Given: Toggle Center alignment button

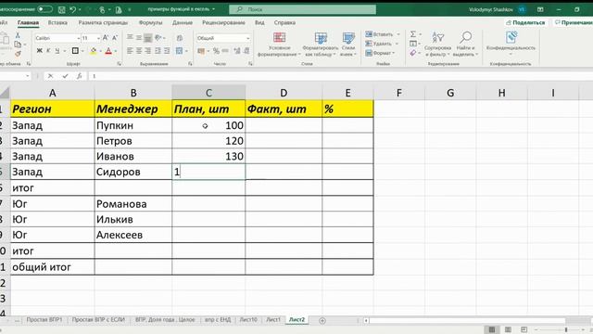Looking at the screenshot, I should click(139, 51).
